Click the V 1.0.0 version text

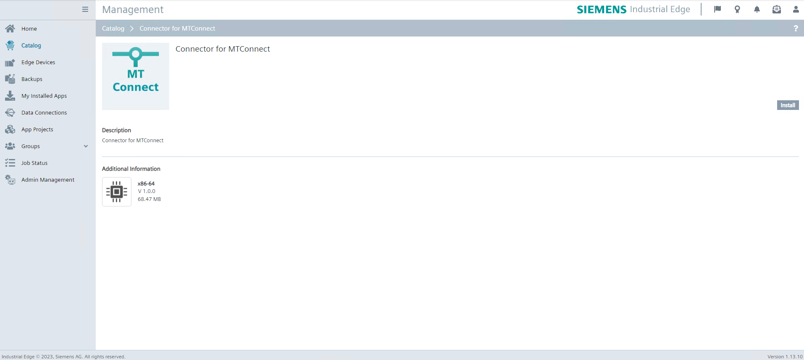147,191
